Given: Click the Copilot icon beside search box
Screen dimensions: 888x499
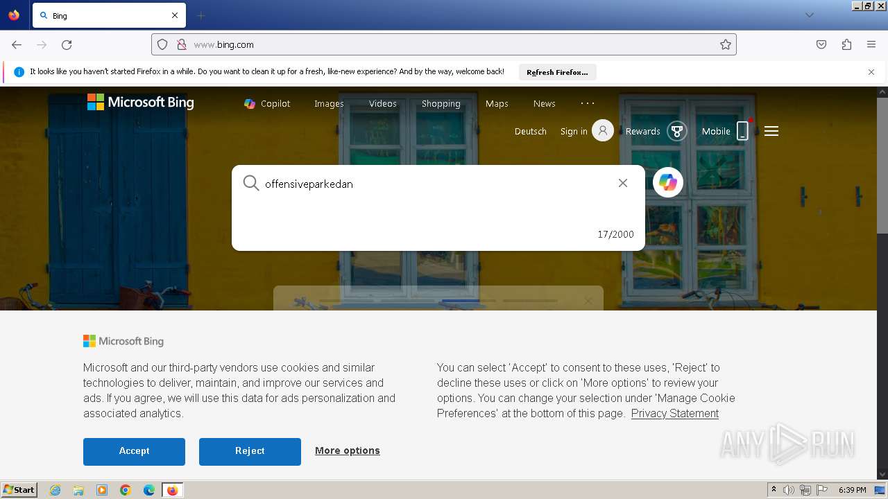Looking at the screenshot, I should (x=668, y=182).
